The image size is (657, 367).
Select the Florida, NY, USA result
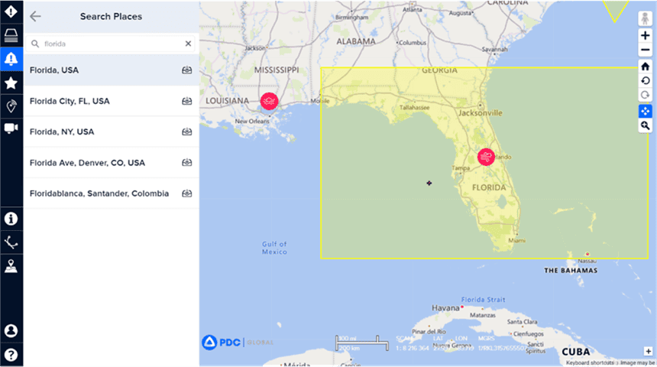click(111, 132)
